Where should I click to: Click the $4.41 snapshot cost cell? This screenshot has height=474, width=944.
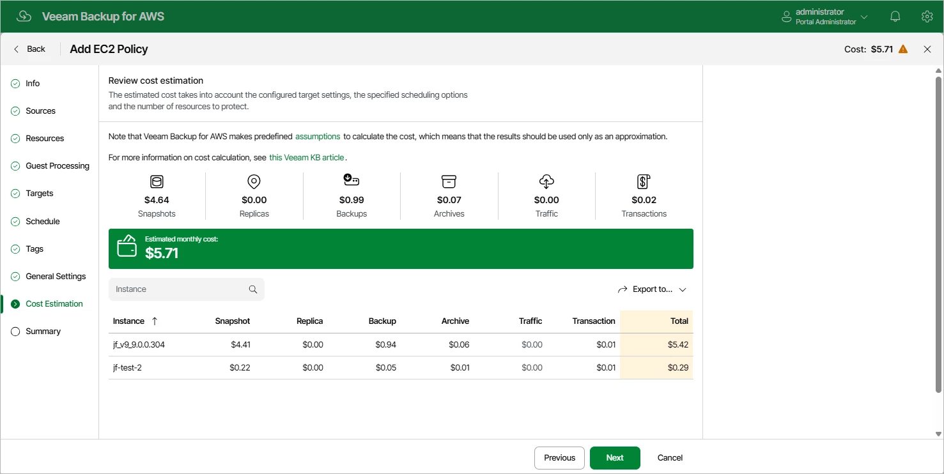coord(240,345)
